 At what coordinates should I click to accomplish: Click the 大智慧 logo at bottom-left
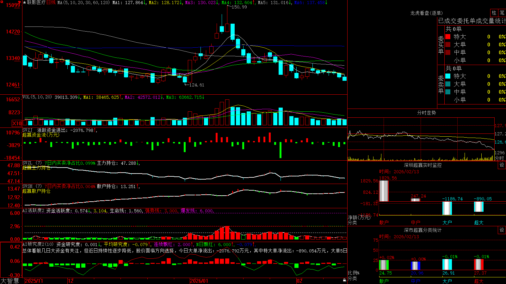coord(10,281)
